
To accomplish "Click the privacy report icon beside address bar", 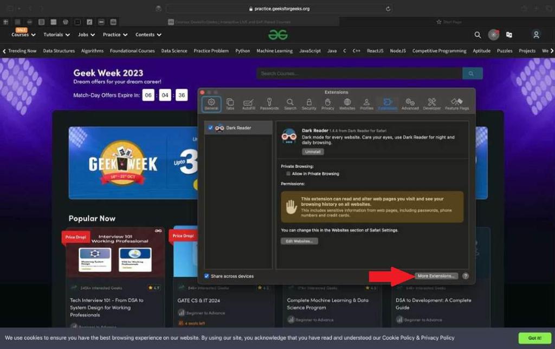I will coord(158,9).
